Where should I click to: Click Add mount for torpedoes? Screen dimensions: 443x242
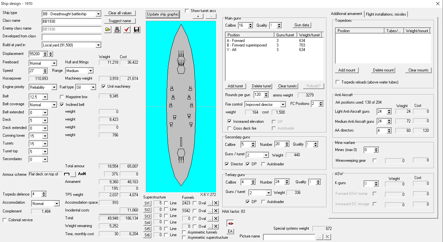(x=347, y=70)
